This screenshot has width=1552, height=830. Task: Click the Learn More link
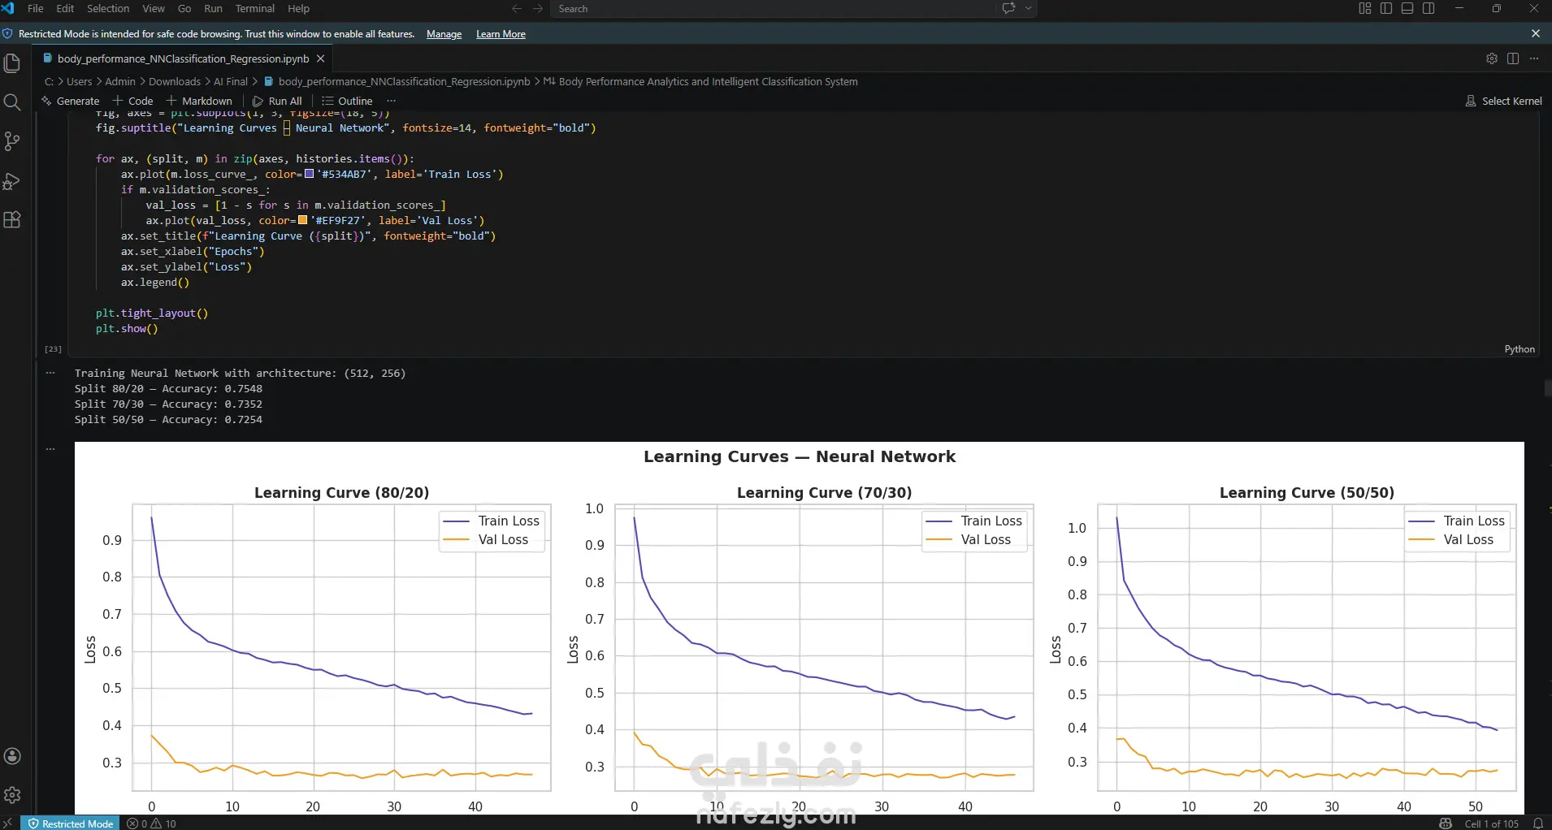pyautogui.click(x=501, y=34)
